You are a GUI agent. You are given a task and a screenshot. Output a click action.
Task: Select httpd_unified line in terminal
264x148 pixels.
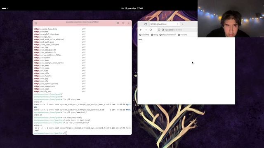(59, 71)
